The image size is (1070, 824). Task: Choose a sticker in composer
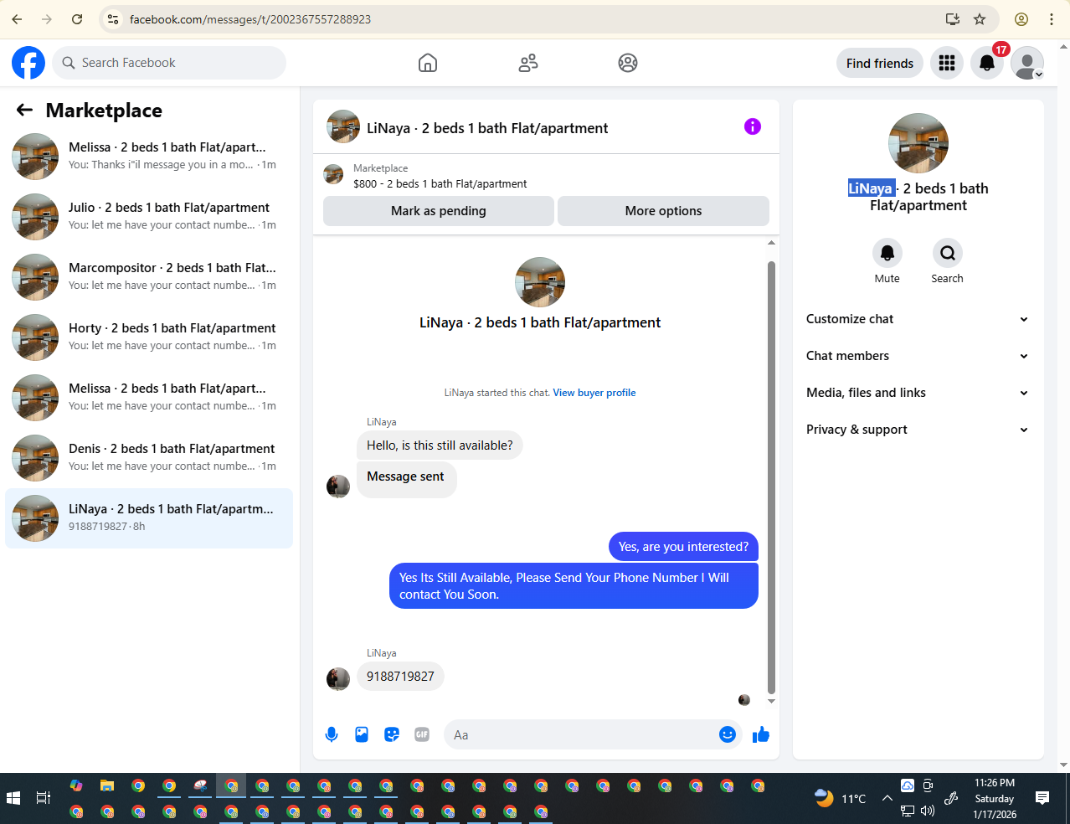392,734
